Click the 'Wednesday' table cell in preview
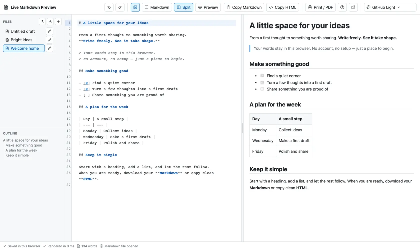The width and height of the screenshot is (420, 250). 263,140
